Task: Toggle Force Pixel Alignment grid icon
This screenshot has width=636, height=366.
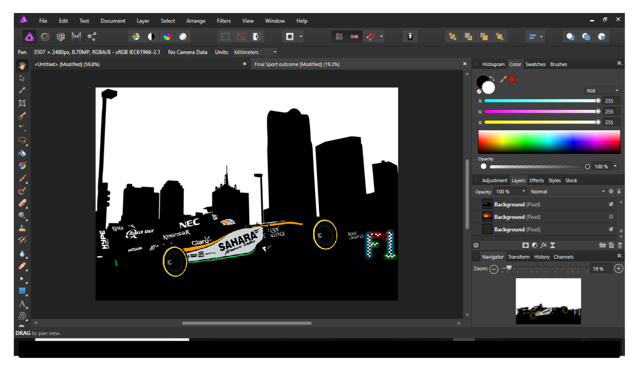Action: 339,36
